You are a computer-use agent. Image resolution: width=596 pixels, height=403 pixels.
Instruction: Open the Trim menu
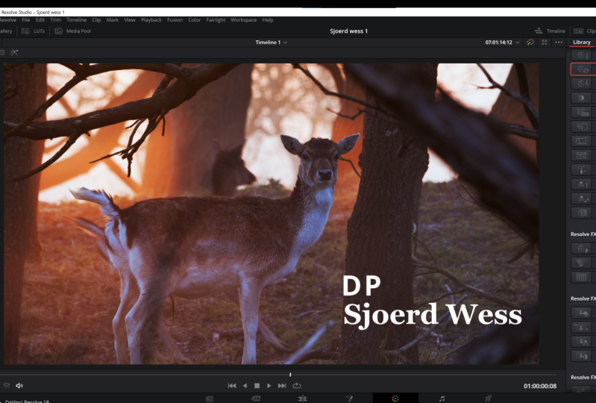55,19
